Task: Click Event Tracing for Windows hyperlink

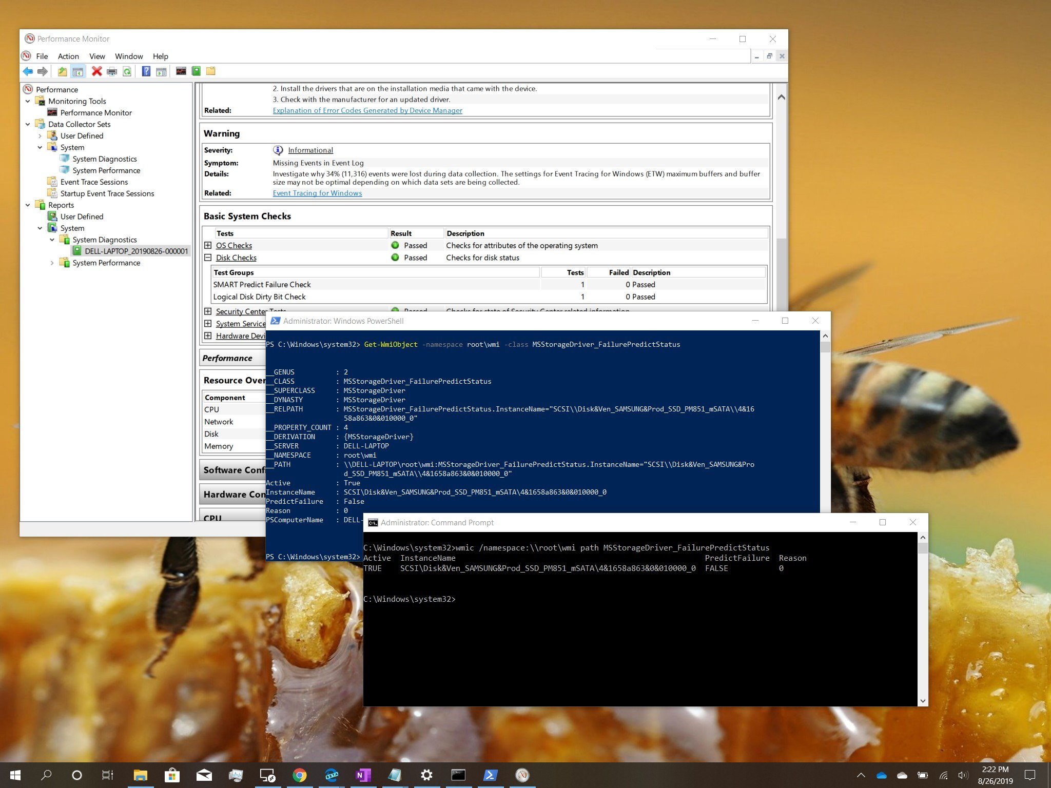Action: coord(318,194)
